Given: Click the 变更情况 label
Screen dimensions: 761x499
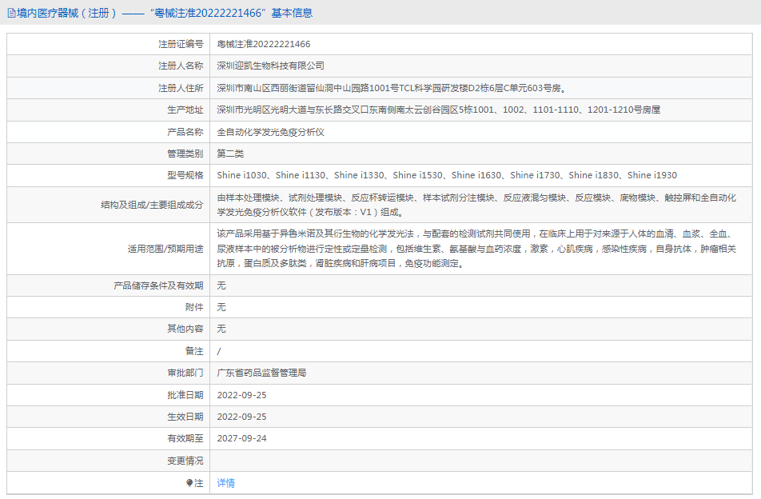Looking at the screenshot, I should (x=185, y=461).
